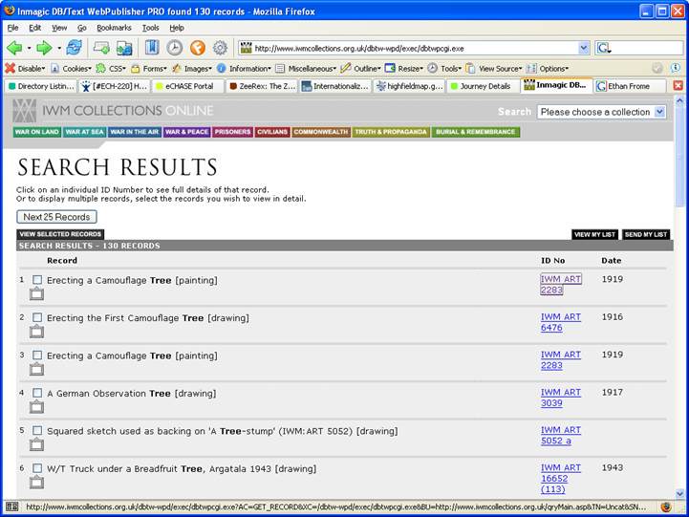Screen dimensions: 689x517
Task: Go back with the green Back arrow
Action: pos(14,48)
